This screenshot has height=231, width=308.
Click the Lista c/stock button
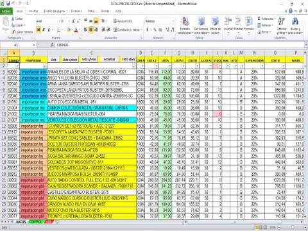(x=70, y=60)
